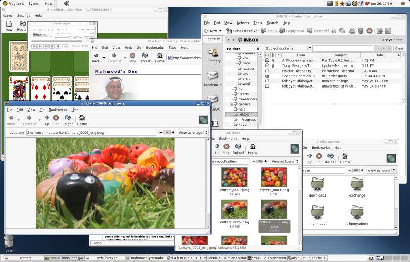Open the Summary shortcut in Evolution

(213, 54)
